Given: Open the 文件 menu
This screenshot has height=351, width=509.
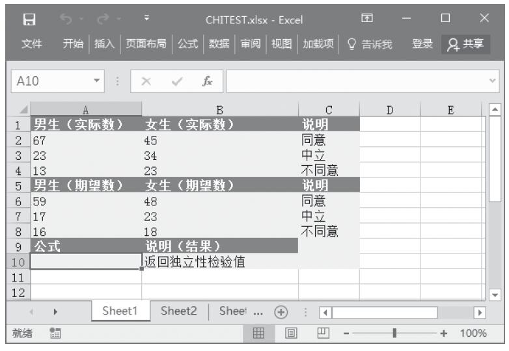Looking at the screenshot, I should [32, 44].
